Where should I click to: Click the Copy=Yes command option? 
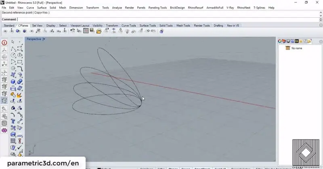[40, 13]
